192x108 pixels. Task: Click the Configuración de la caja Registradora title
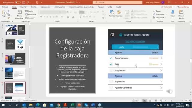[x=72, y=49]
